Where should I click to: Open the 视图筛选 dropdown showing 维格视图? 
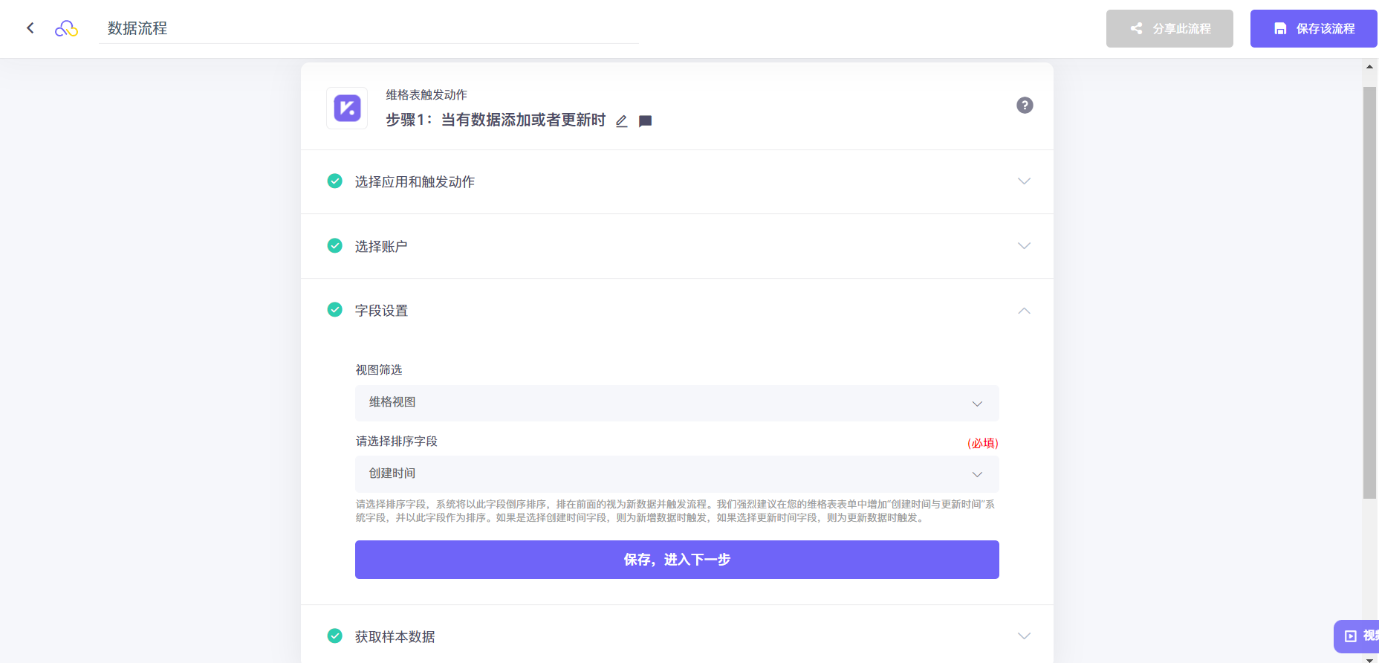point(676,403)
